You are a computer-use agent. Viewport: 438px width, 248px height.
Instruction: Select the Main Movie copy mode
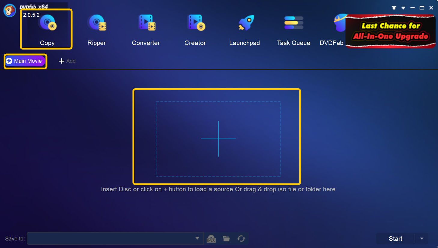25,61
